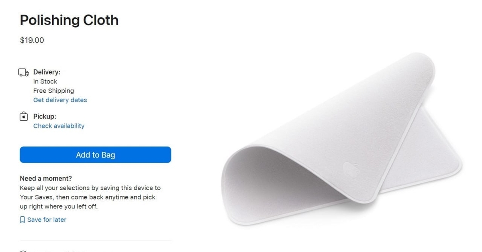Image resolution: width=482 pixels, height=252 pixels.
Task: Click the horizontal divider below Save for later
Action: pos(96,241)
